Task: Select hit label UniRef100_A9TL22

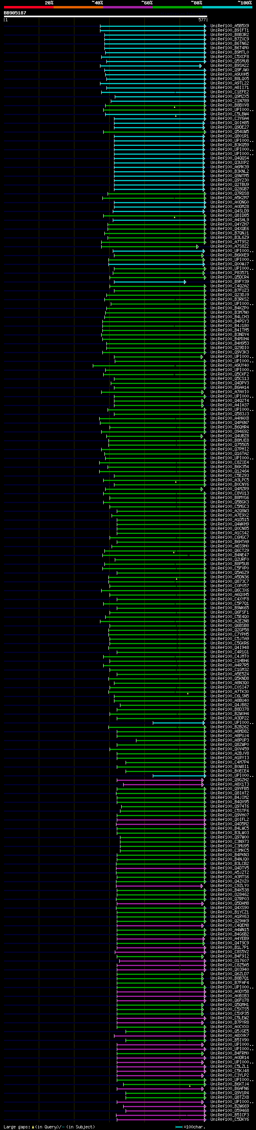Action: pyautogui.click(x=230, y=83)
